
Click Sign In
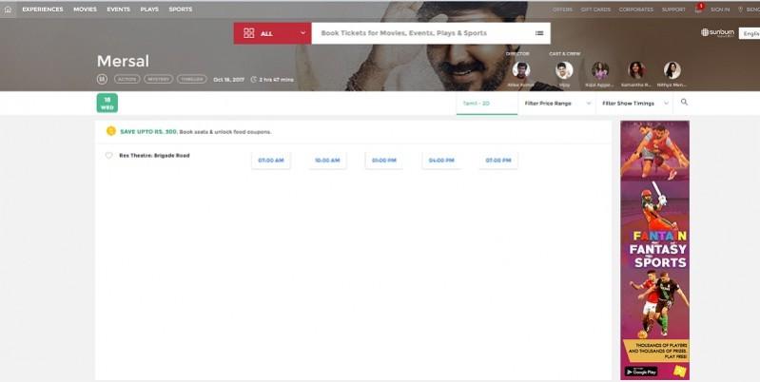[x=720, y=10]
